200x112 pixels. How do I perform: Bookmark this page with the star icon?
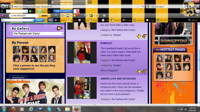point(138,7)
